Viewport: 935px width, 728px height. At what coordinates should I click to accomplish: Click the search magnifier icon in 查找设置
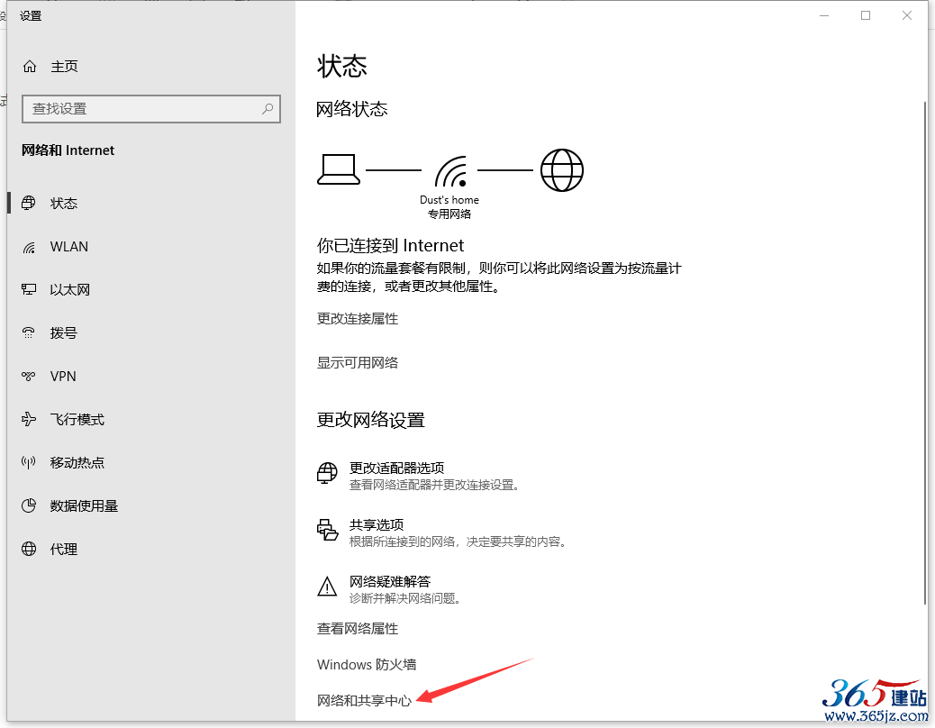click(268, 109)
